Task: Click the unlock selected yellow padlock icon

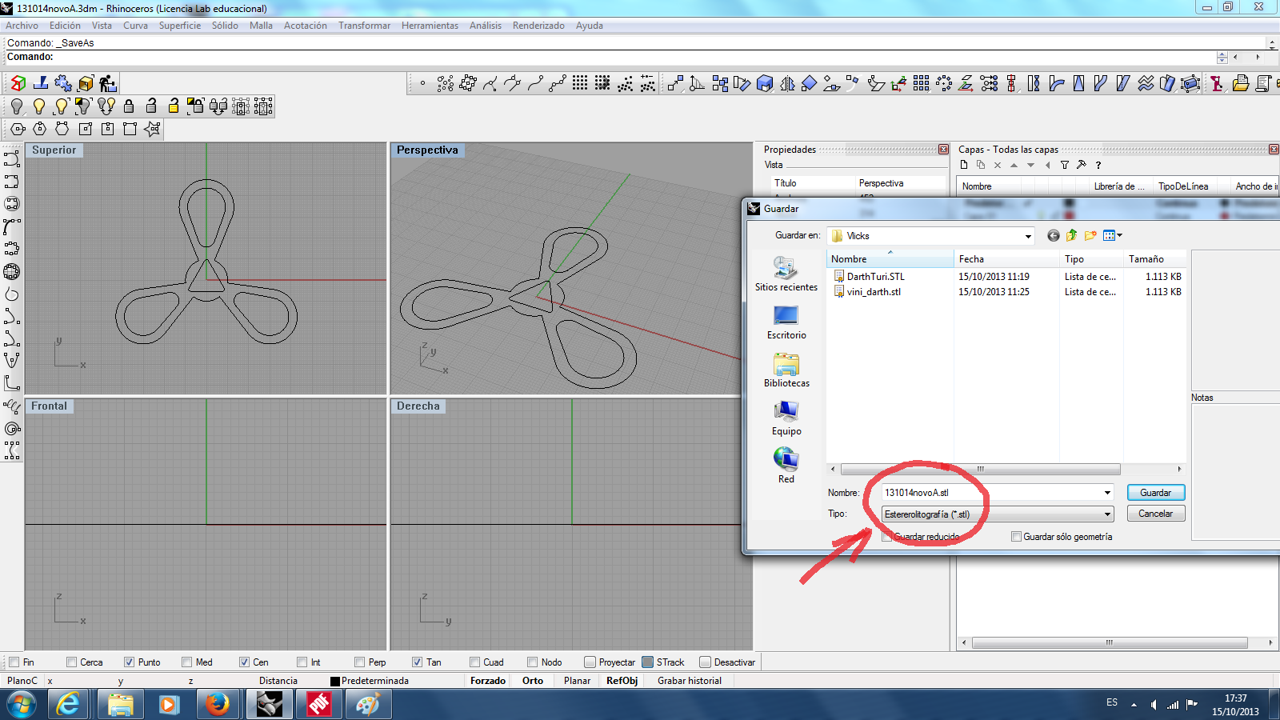Action: (x=173, y=106)
